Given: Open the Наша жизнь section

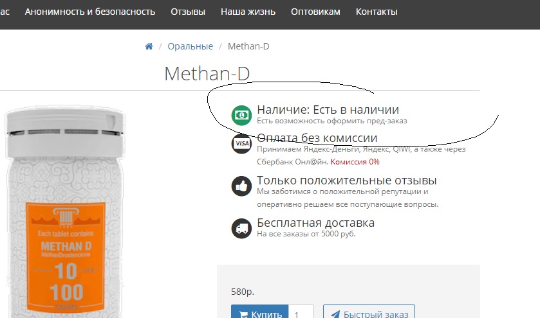Looking at the screenshot, I should (x=248, y=12).
